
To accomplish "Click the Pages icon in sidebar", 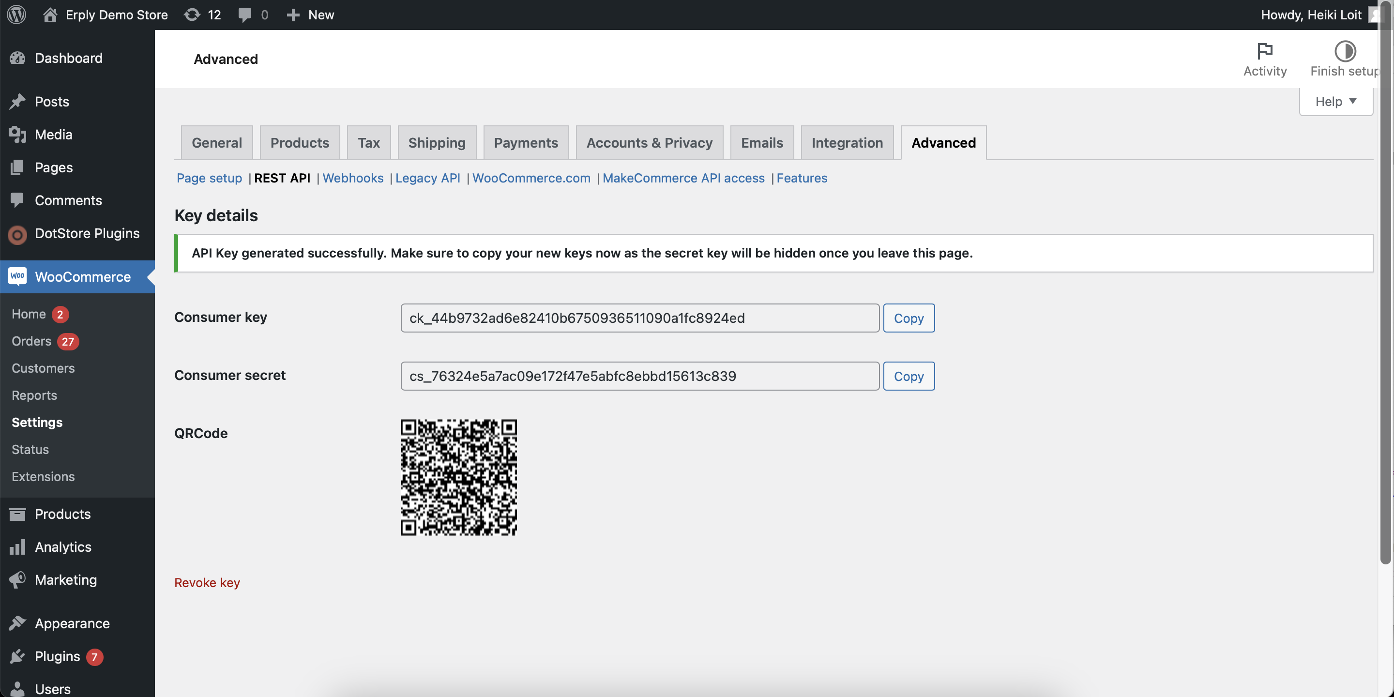I will 17,167.
